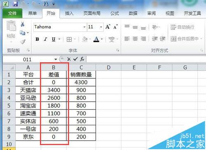The image size is (206, 150).
Task: Click the Cut scissors icon
Action: tap(23, 24)
